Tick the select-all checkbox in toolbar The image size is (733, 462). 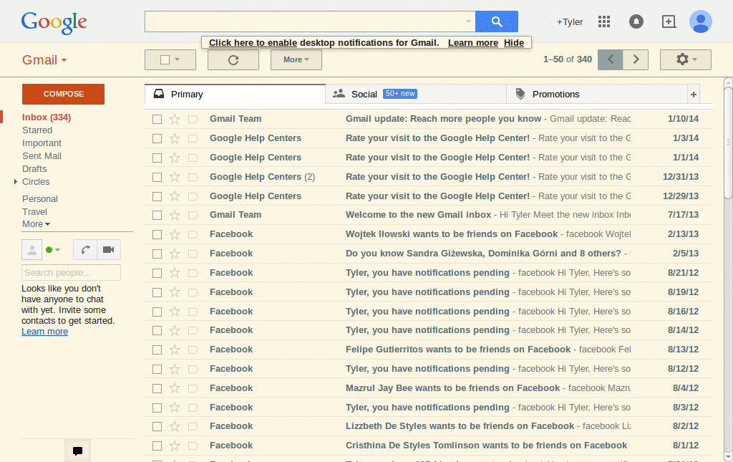[165, 60]
